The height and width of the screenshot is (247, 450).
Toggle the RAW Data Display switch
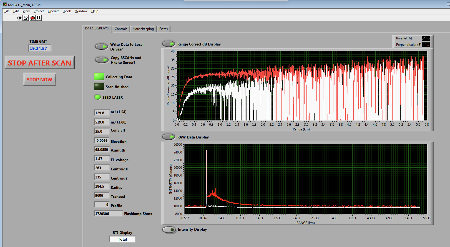click(169, 137)
